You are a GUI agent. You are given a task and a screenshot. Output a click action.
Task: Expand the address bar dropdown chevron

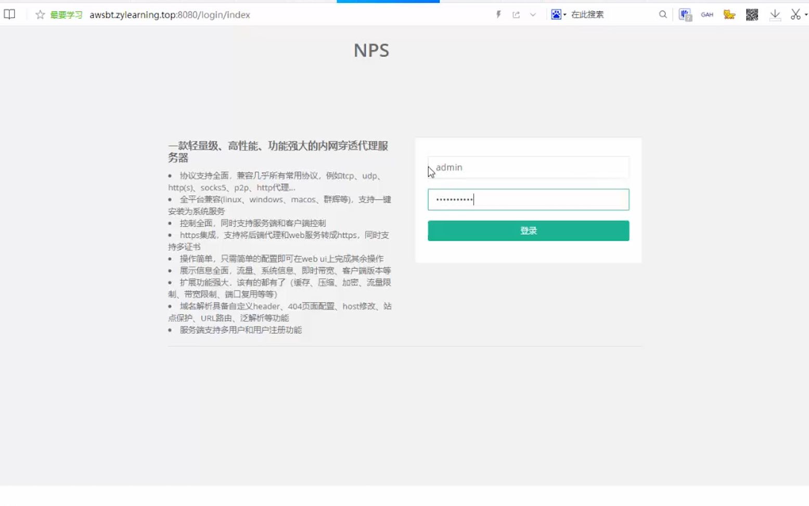click(x=533, y=15)
